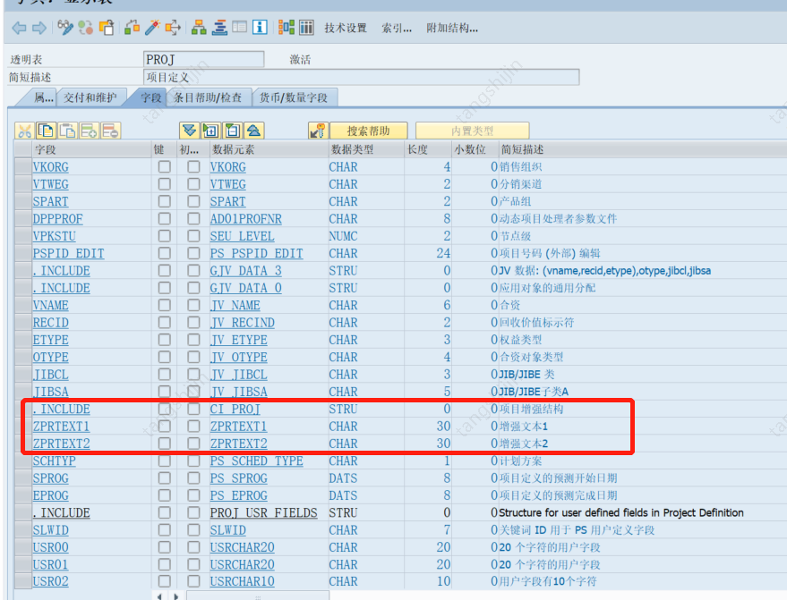Screen dimensions: 787x600
Task: Toggle display/change mode with glasses-pencil icon
Action: (x=64, y=26)
